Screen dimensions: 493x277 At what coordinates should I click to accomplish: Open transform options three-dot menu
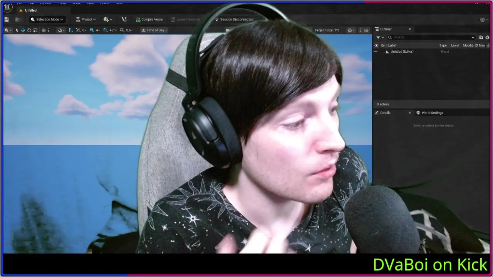(x=49, y=30)
